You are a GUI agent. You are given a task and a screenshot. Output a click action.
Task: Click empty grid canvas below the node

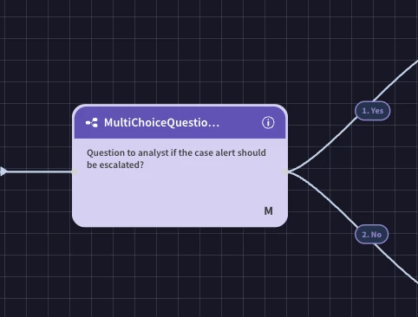tap(180, 271)
